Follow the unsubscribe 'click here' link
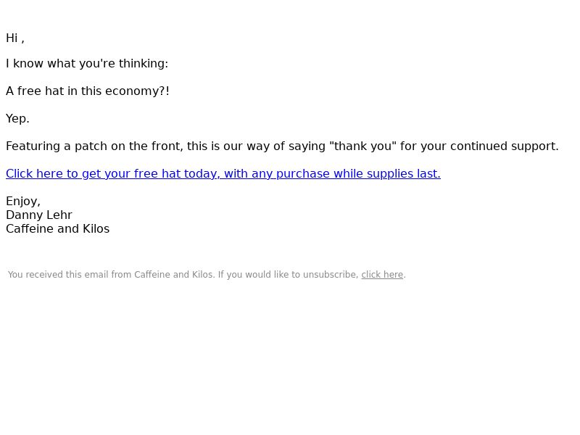The height and width of the screenshot is (435, 580). [x=382, y=275]
